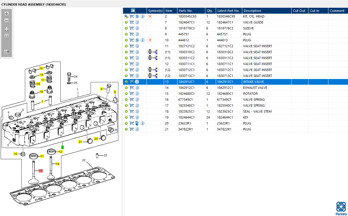The height and width of the screenshot is (216, 348).
Task: Zoom out of the diagram
Action: pos(7,21)
